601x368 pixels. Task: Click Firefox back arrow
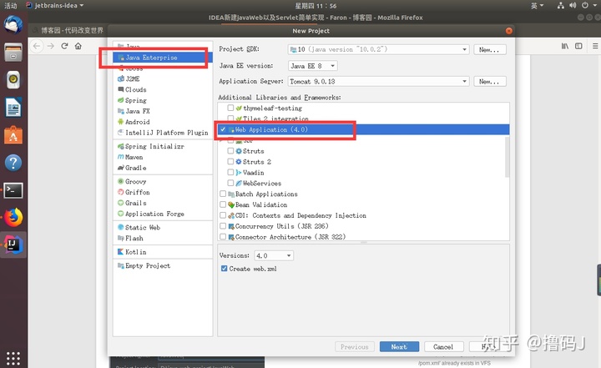tap(37, 46)
